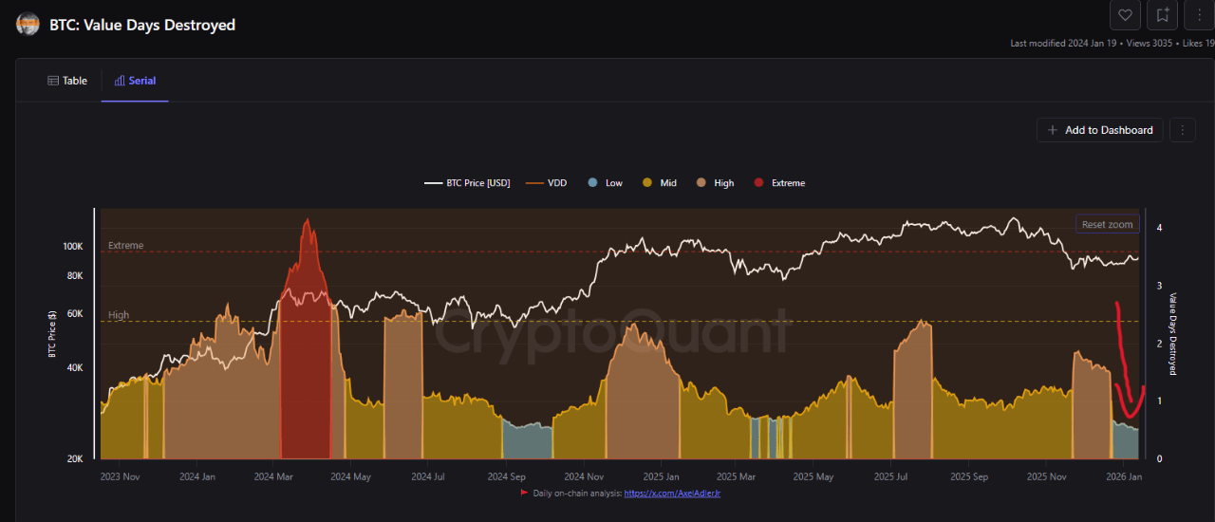
Task: Open the x.com/AxelAdlerJr link
Action: [679, 493]
